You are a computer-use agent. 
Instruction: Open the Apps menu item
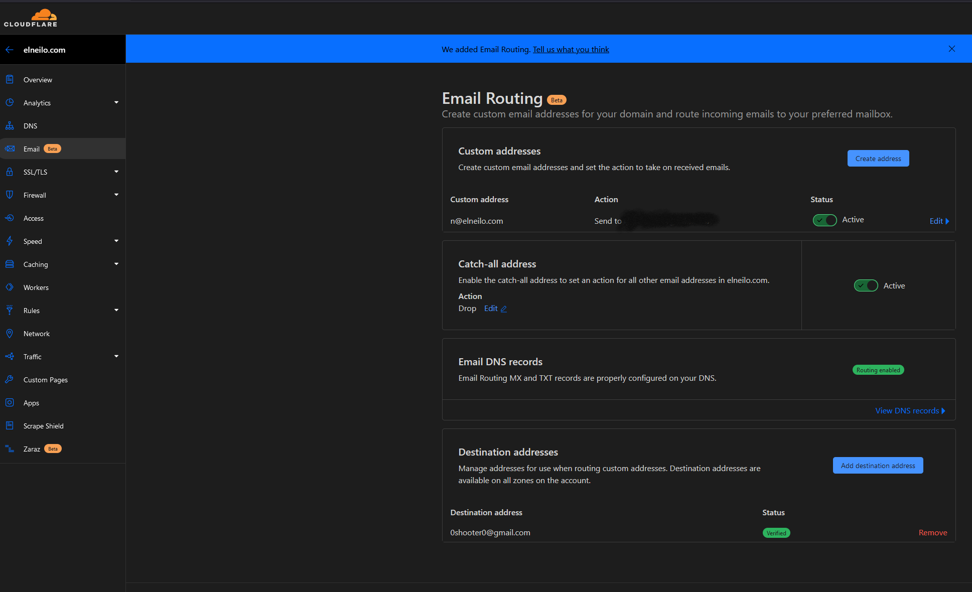[x=31, y=403]
